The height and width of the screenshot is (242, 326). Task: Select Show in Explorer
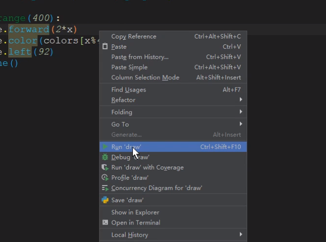pos(135,212)
